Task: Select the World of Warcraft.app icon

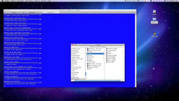Action: [x=88, y=65]
